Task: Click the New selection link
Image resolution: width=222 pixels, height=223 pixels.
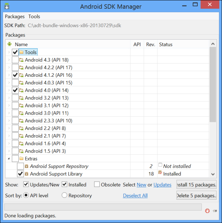Action: (142, 185)
